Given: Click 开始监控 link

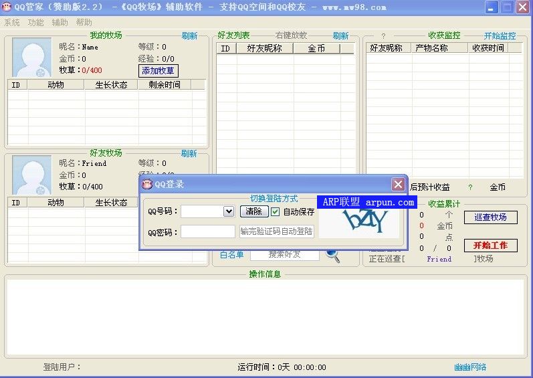Looking at the screenshot, I should coord(500,35).
